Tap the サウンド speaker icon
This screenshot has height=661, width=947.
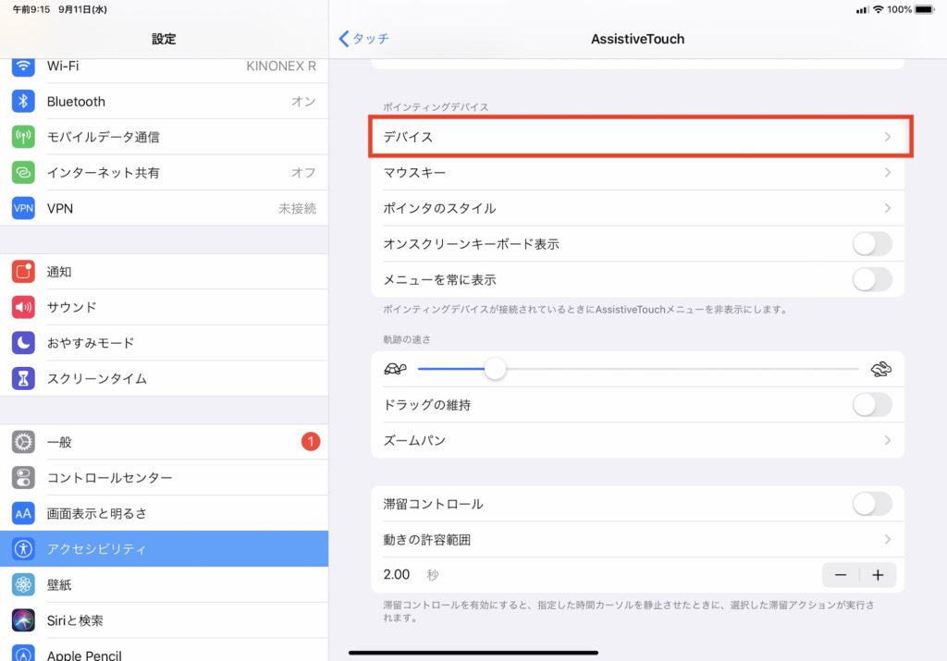click(23, 307)
